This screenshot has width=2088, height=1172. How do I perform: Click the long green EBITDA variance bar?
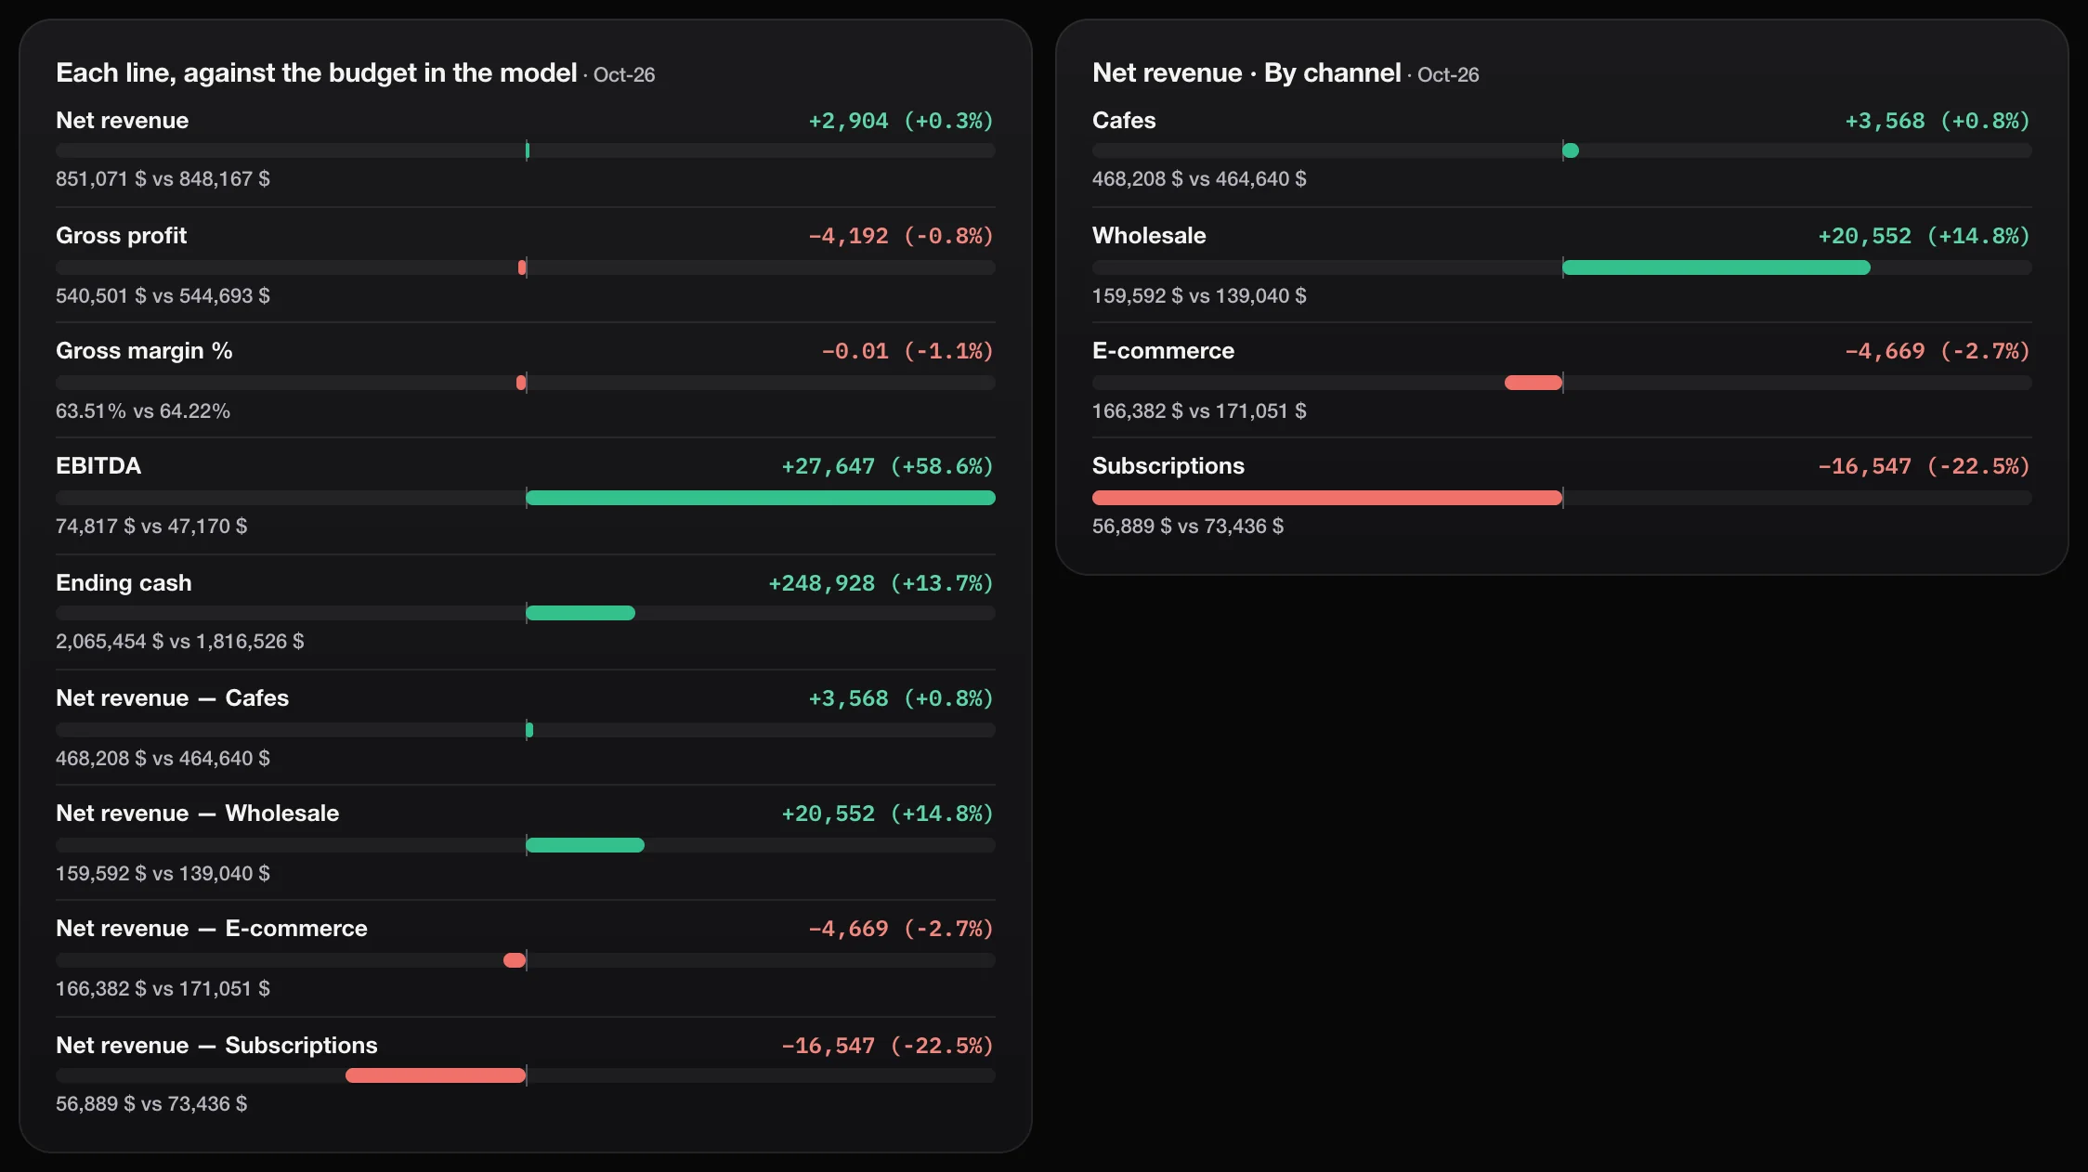[761, 498]
